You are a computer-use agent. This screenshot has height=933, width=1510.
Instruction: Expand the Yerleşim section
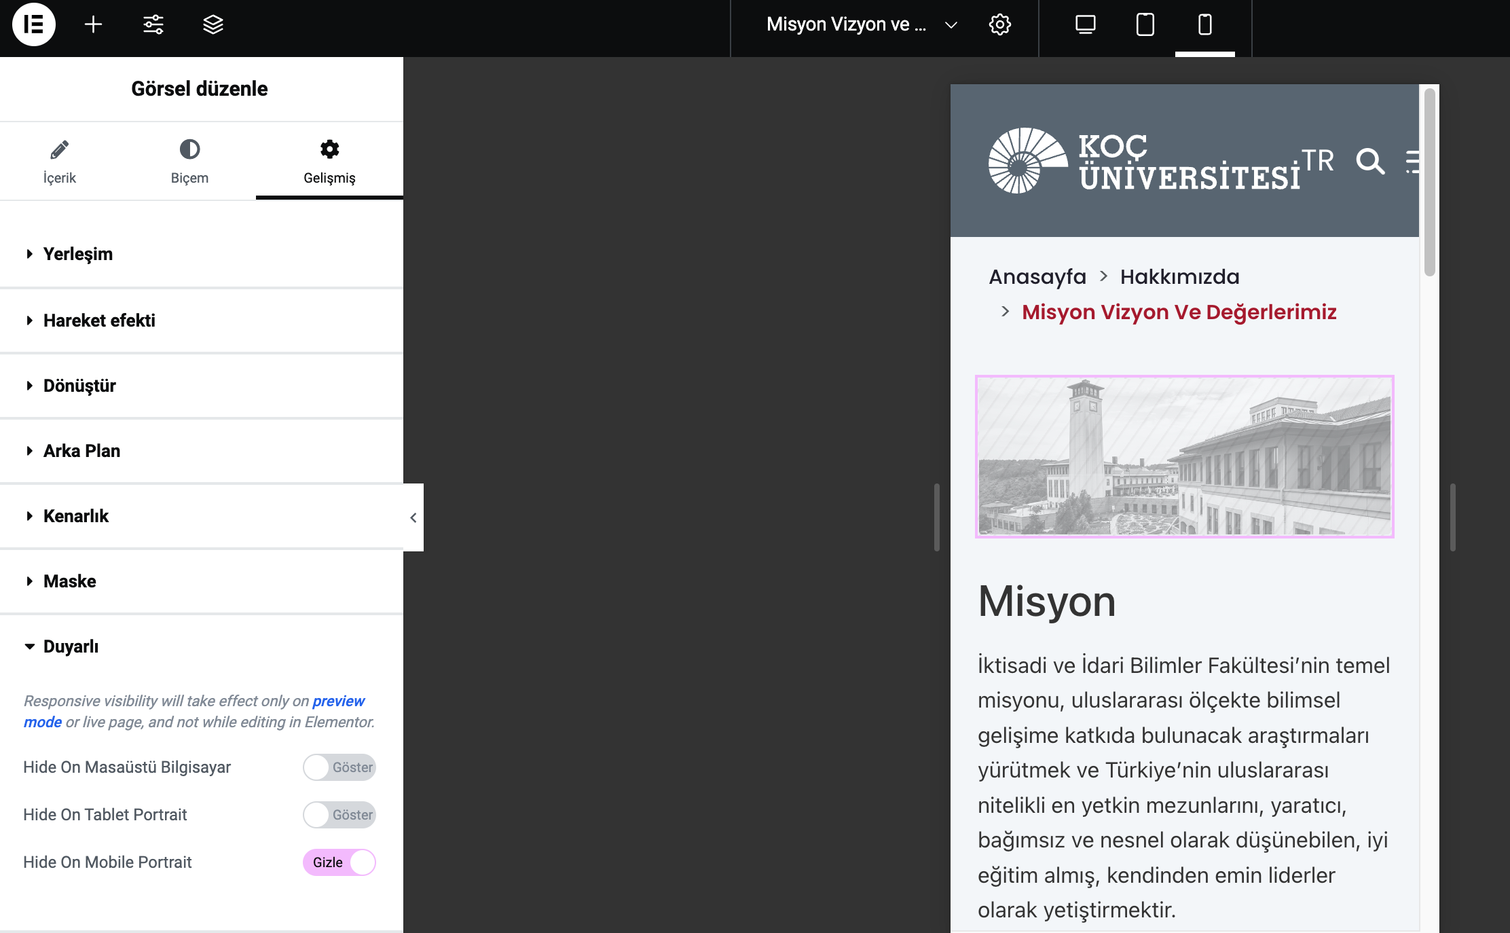[x=78, y=254]
